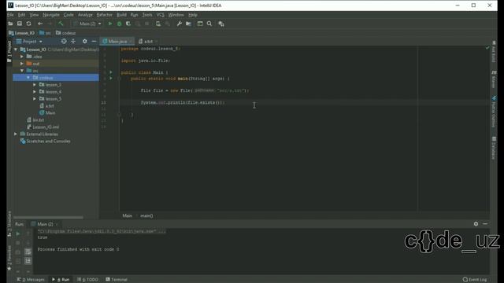The width and height of the screenshot is (504, 283).
Task: Open the Messages tool window tab
Action: (31, 280)
